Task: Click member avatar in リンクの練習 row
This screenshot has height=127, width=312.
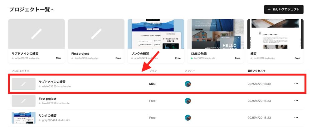Action: click(x=188, y=117)
